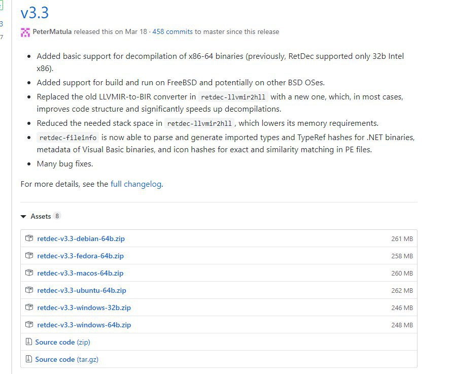Viewport: 451px width, 374px height.
Task: Open the full changelog link
Action: [x=136, y=184]
